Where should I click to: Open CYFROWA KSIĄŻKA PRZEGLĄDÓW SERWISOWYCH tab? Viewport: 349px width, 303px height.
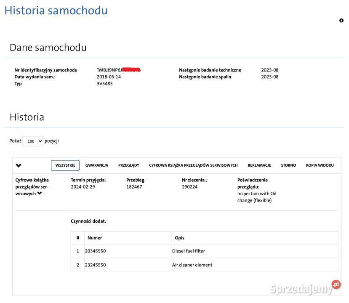192,165
